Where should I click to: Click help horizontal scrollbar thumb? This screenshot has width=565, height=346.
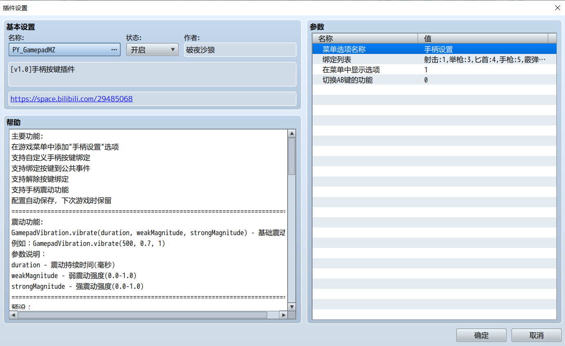click(x=143, y=315)
